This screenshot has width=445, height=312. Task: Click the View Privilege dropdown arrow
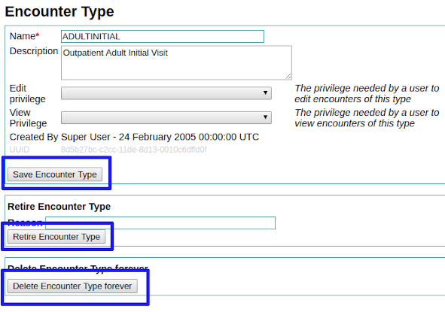click(x=265, y=117)
